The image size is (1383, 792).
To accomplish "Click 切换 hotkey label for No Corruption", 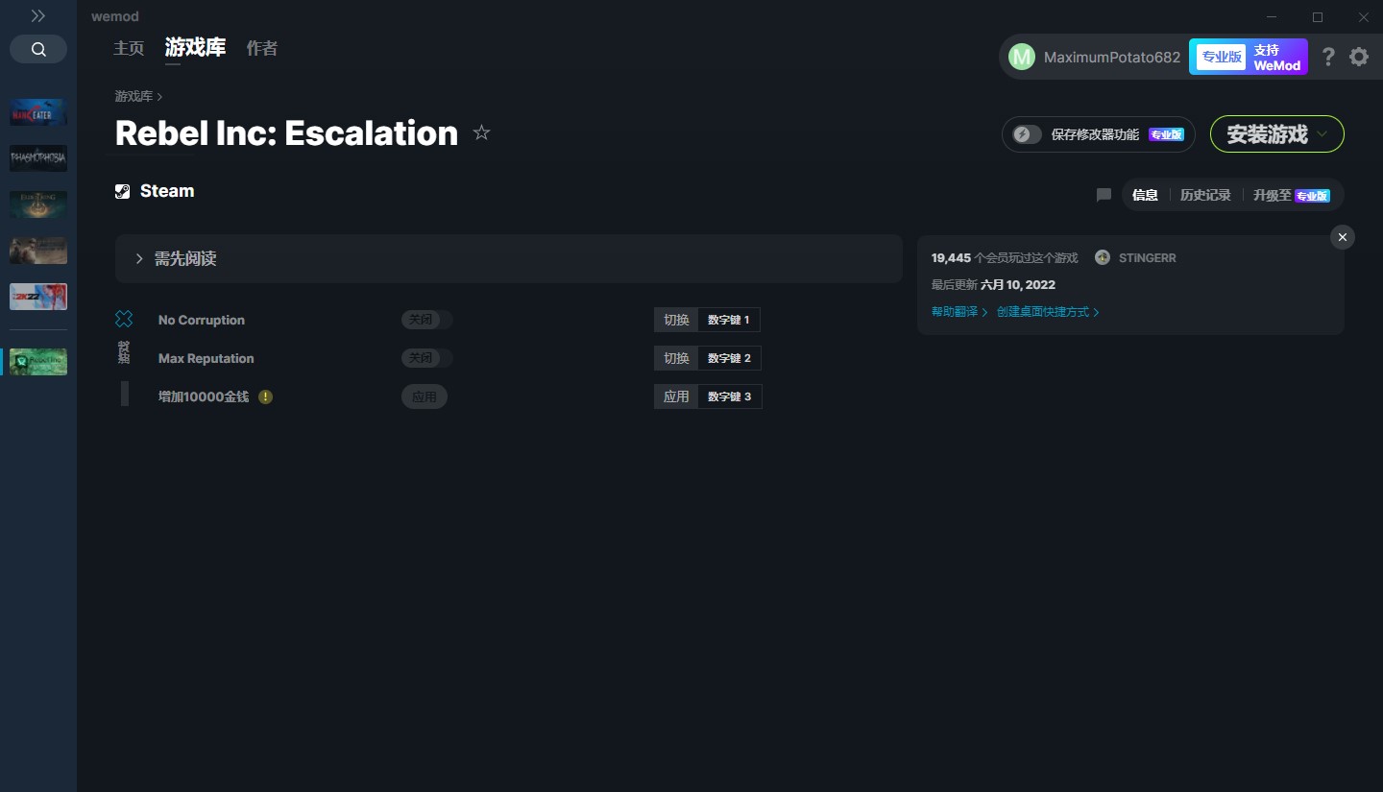I will 676,320.
